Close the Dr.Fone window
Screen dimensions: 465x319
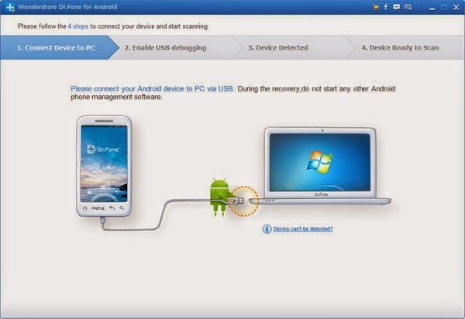[456, 8]
